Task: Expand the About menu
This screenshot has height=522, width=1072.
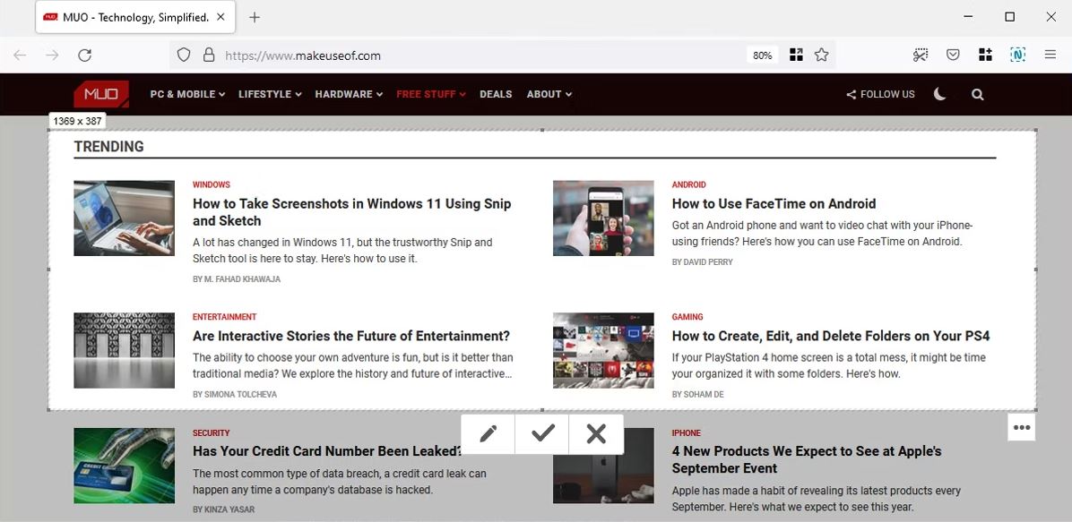Action: [549, 94]
